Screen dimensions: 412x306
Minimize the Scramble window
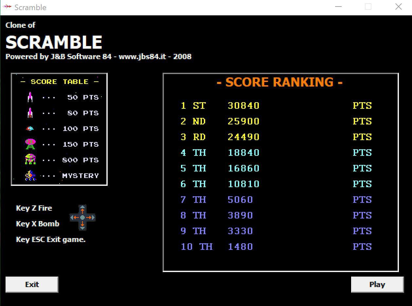[338, 7]
